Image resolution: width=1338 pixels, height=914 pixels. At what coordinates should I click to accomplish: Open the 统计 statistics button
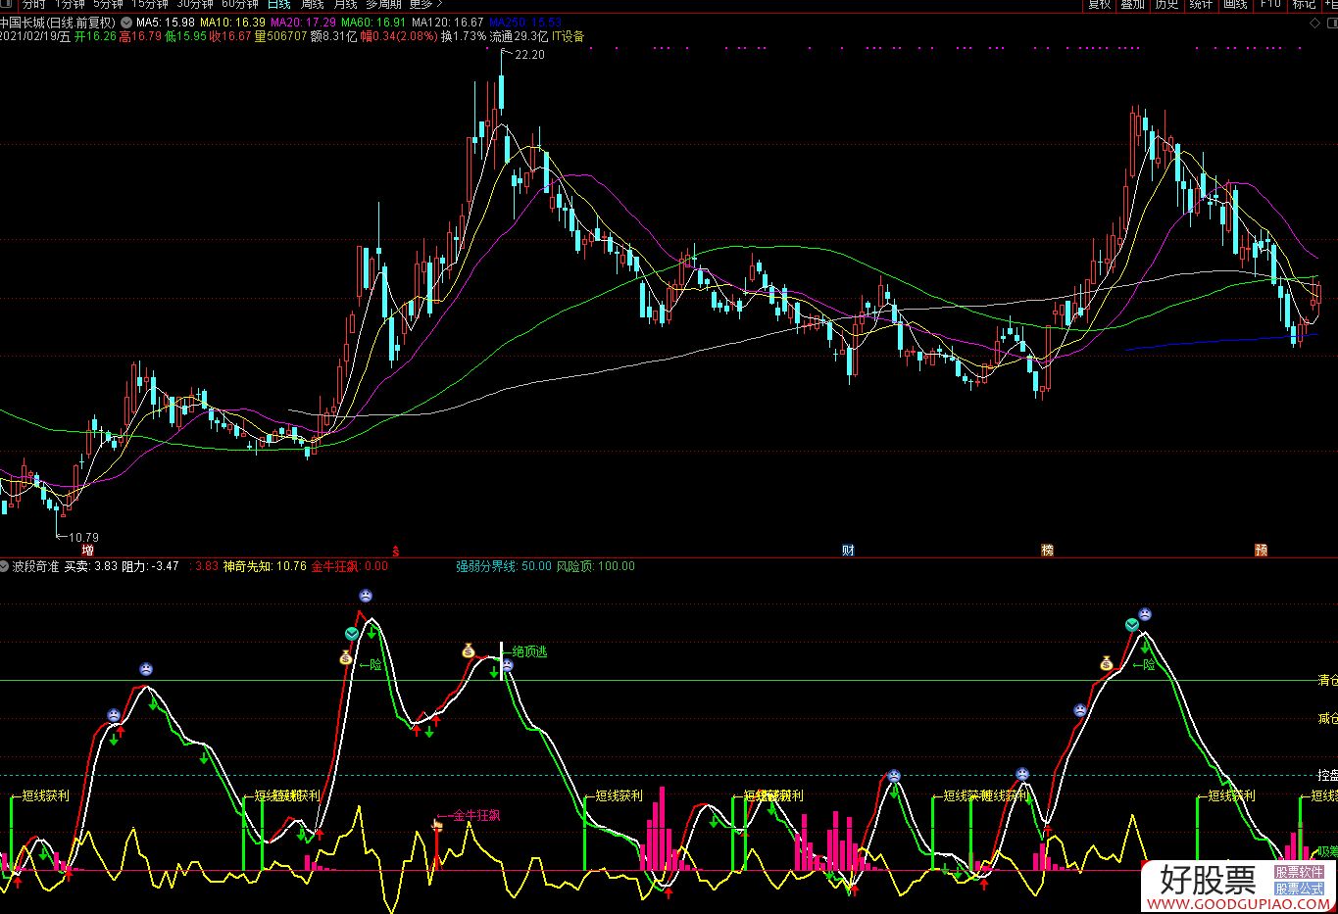point(1201,4)
